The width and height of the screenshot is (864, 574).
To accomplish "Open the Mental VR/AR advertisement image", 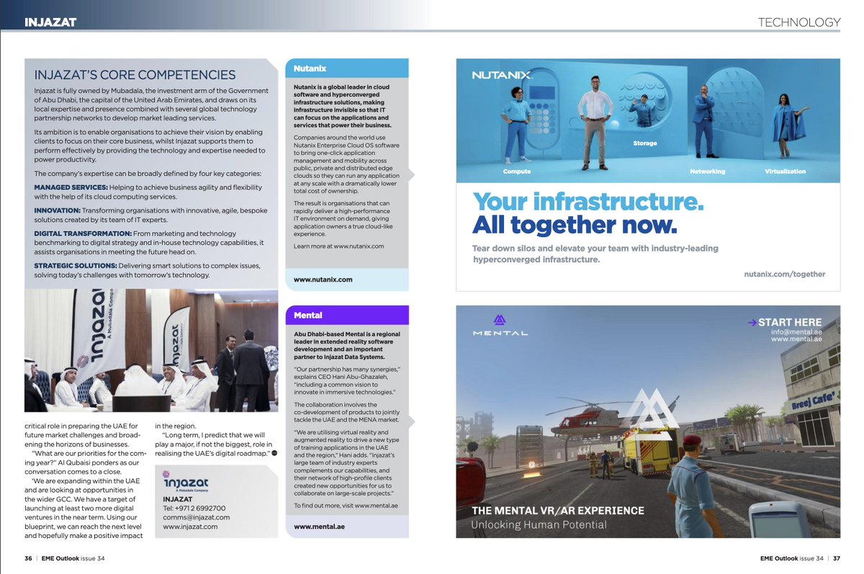I will (648, 421).
